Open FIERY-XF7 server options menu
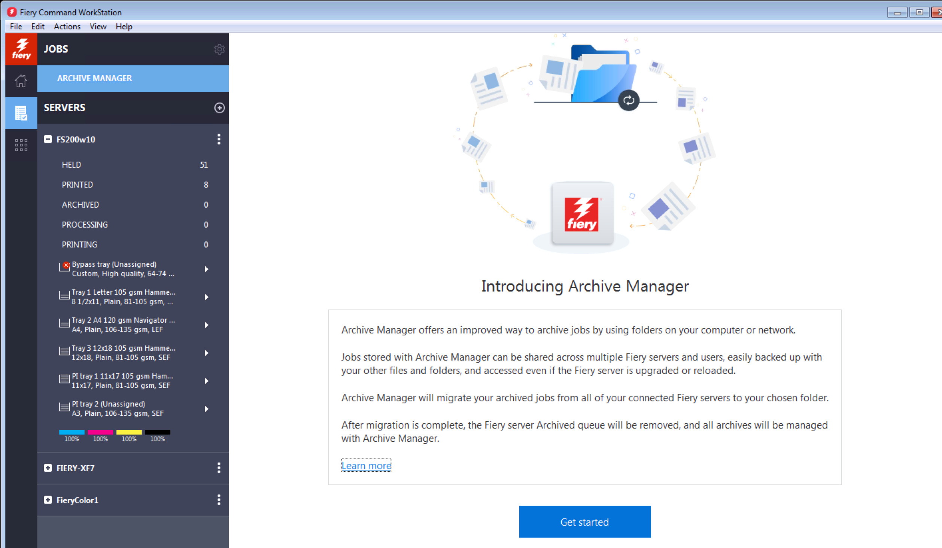 click(219, 468)
